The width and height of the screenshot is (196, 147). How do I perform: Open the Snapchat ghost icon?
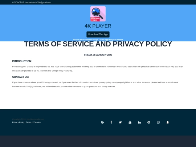(168, 122)
